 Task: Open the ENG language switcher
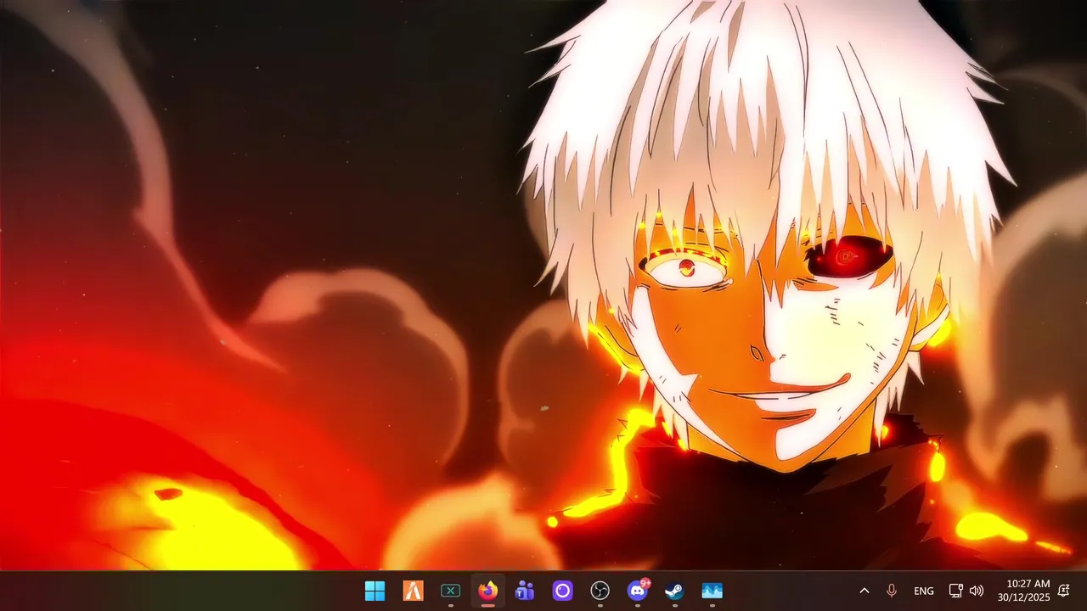(924, 591)
